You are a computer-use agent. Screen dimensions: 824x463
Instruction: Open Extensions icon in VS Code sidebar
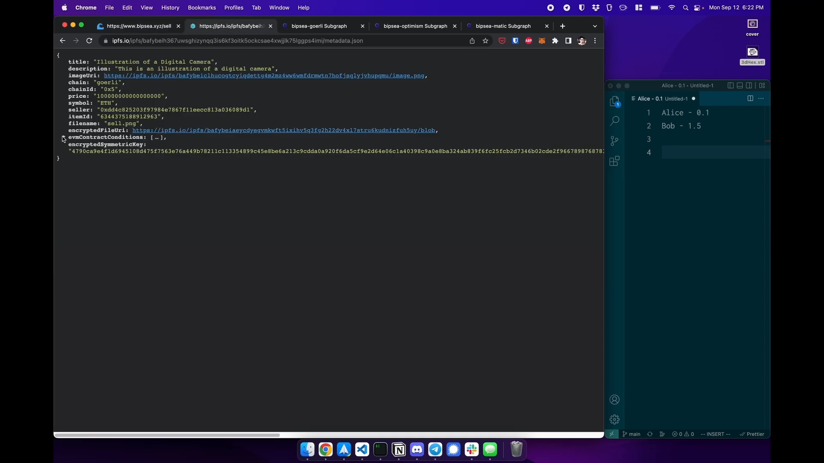(x=615, y=161)
